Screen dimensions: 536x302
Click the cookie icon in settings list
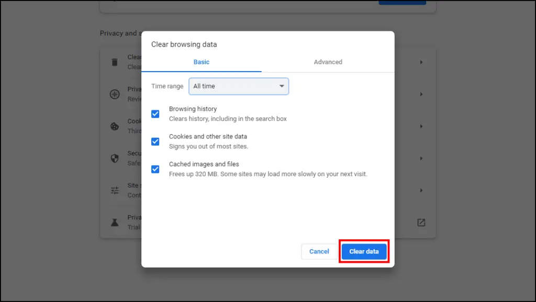pyautogui.click(x=115, y=126)
